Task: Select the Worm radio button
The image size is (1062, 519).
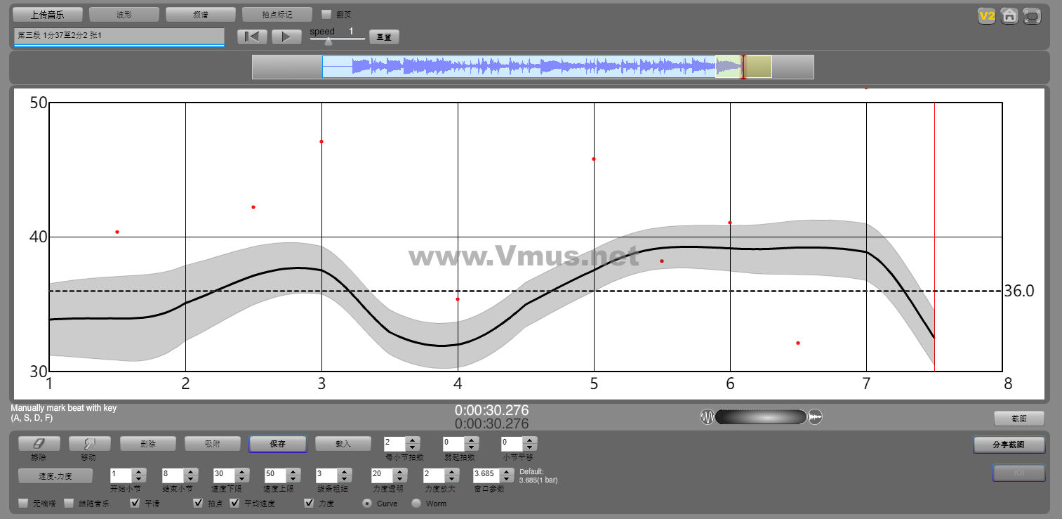Action: coord(416,504)
